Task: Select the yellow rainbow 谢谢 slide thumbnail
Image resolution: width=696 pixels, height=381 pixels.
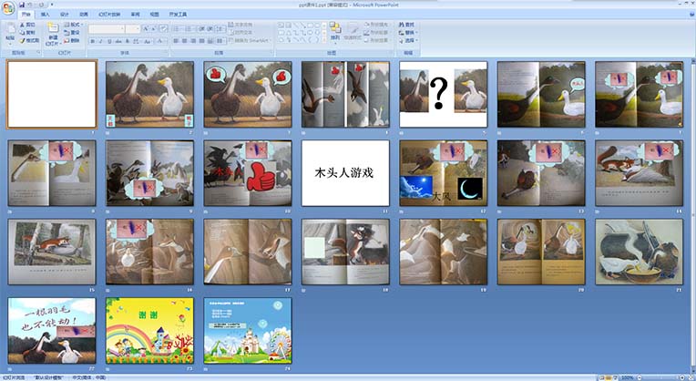Action: (x=150, y=330)
